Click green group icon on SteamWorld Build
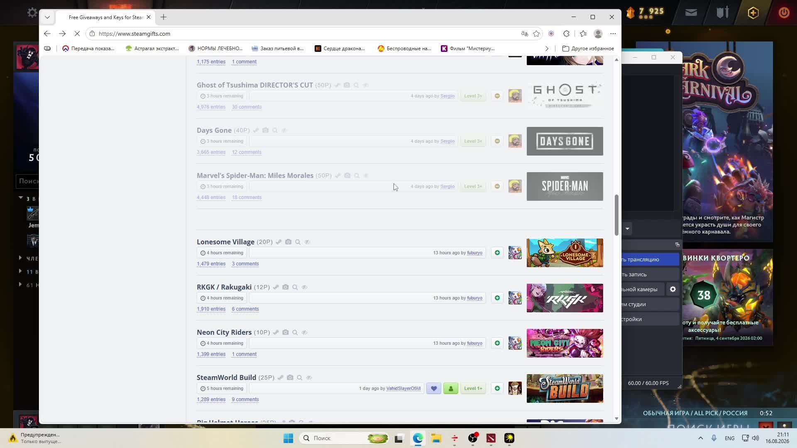Image resolution: width=797 pixels, height=448 pixels. (x=450, y=388)
